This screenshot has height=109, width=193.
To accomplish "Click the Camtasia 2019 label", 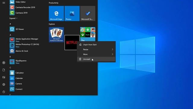I will (21, 13).
